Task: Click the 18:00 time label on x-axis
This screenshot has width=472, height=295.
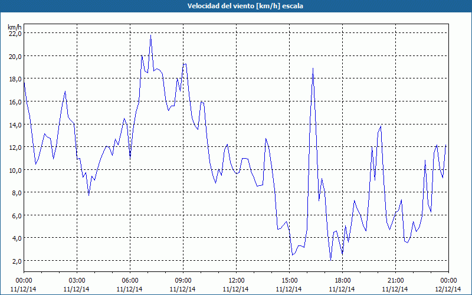Action: [343, 281]
